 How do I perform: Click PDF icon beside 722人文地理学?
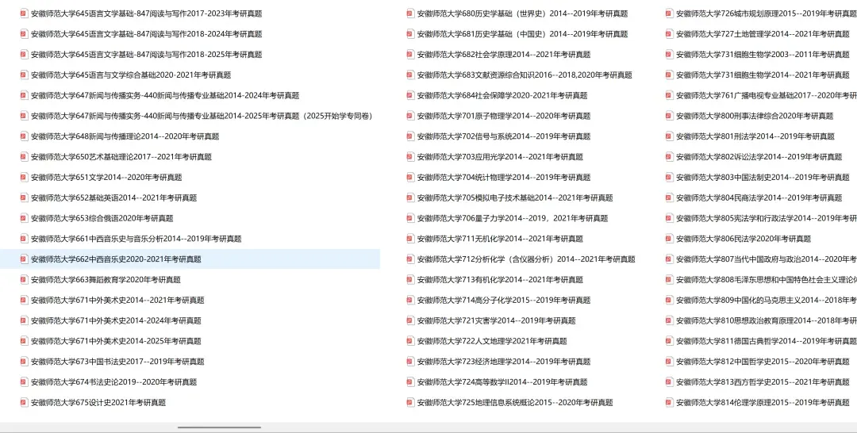[x=410, y=341]
